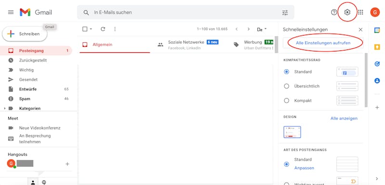The height and width of the screenshot is (185, 385).
Task: Toggle the main menu hamburger icon
Action: (x=11, y=12)
